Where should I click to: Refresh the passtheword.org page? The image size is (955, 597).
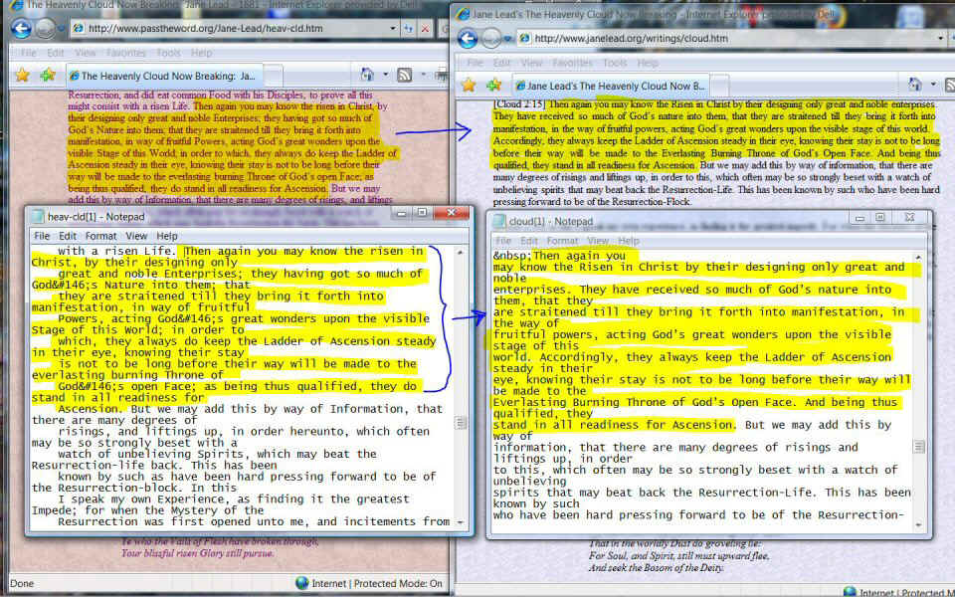pos(409,28)
